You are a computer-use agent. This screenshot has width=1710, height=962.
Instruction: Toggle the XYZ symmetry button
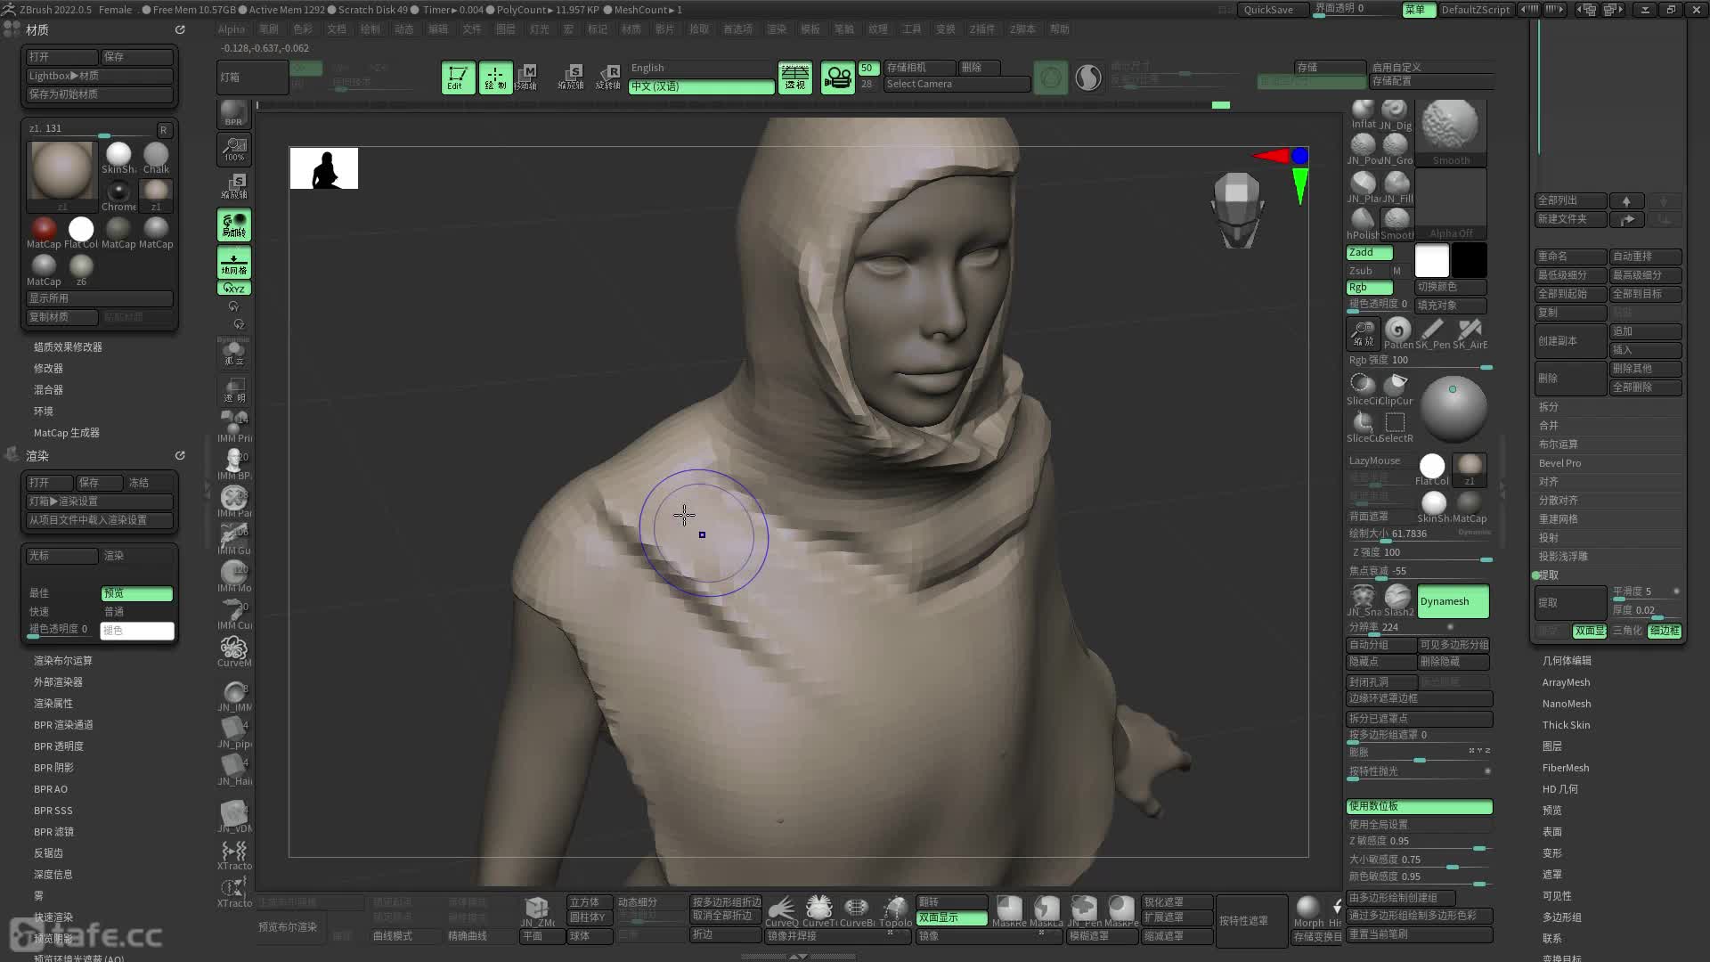233,289
